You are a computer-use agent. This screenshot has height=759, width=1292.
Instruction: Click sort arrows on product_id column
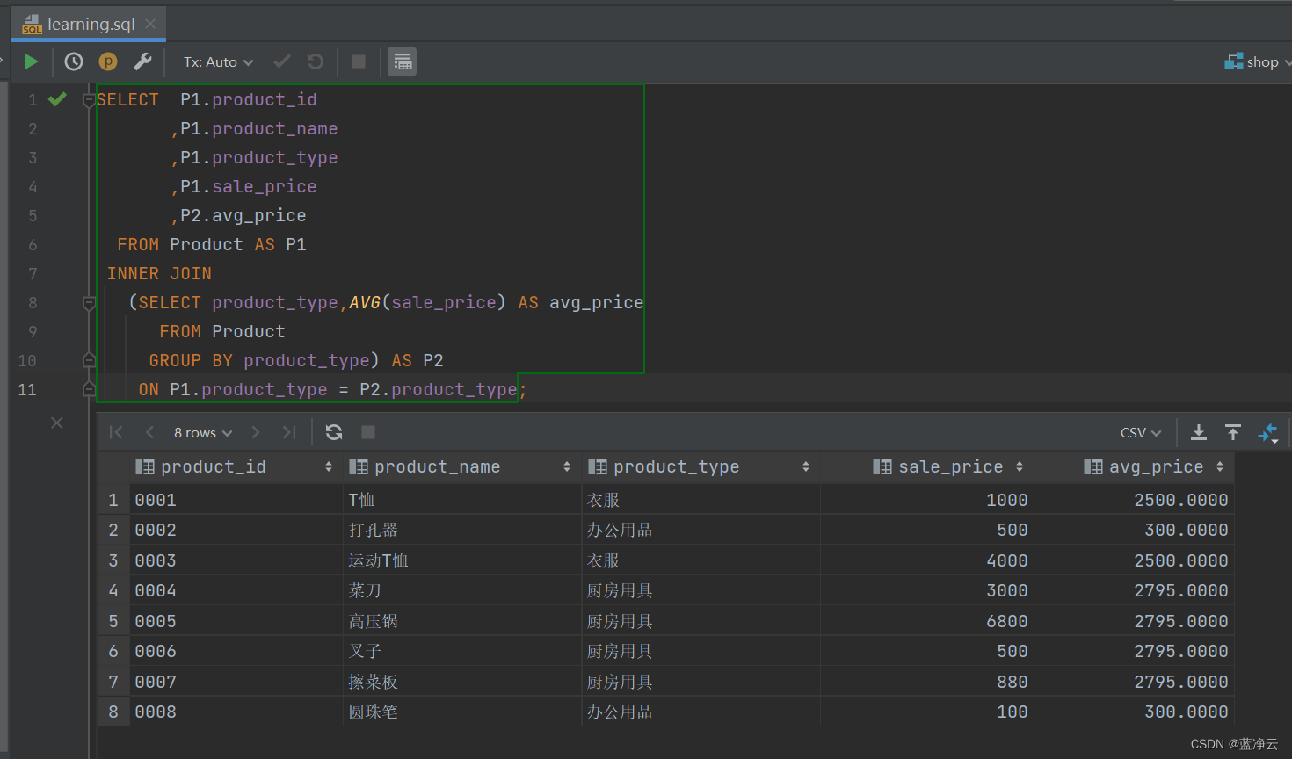329,467
